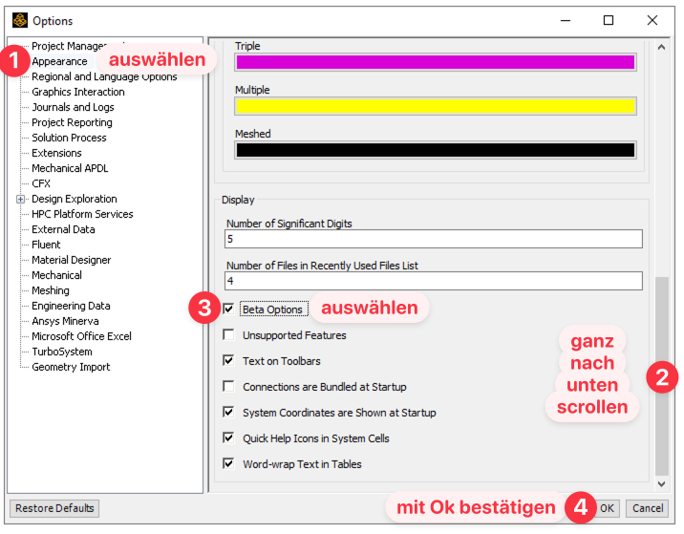Select Geometry Import in options list
This screenshot has width=684, height=534.
[71, 367]
